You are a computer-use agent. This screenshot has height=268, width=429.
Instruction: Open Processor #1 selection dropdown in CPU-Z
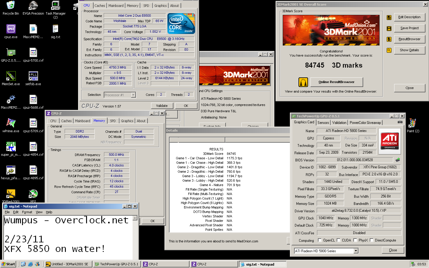(133, 95)
